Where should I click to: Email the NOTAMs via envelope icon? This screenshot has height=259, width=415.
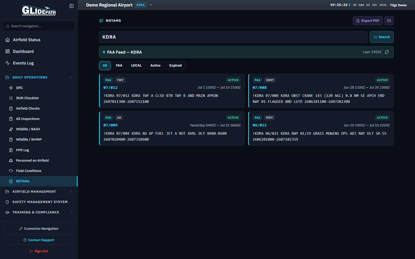[389, 21]
